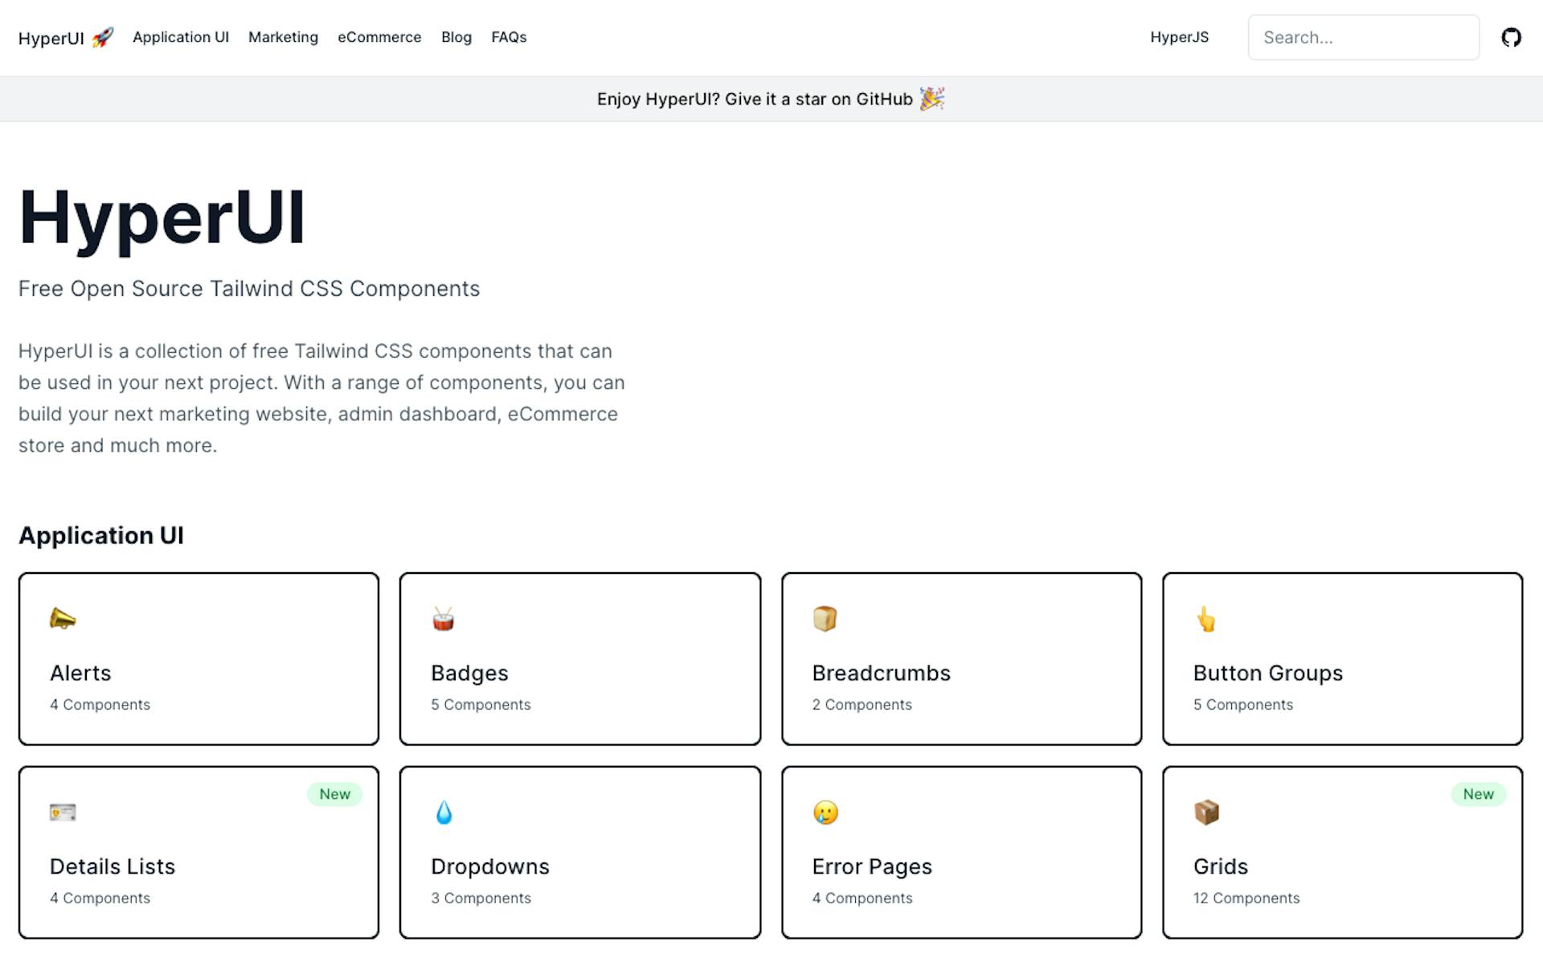Select the Dropdowns water droplet icon
1543x954 pixels.
(444, 812)
